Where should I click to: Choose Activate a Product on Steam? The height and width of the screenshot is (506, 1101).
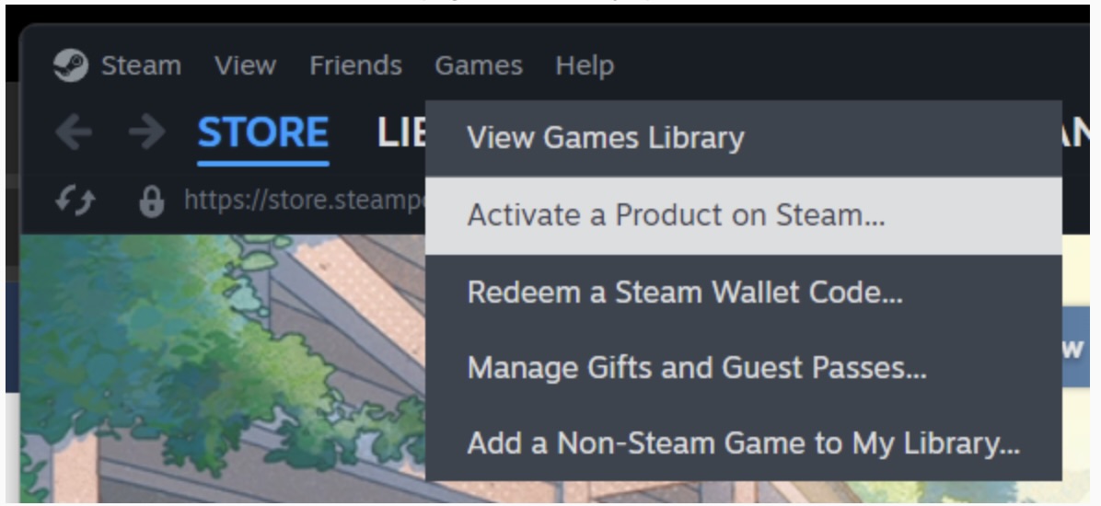click(x=744, y=215)
